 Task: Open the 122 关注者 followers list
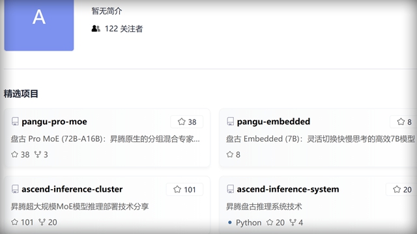coord(124,29)
